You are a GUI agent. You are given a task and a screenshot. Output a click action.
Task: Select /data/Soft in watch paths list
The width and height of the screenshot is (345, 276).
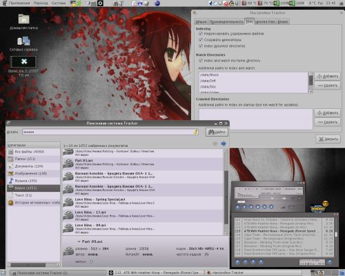coord(253,81)
